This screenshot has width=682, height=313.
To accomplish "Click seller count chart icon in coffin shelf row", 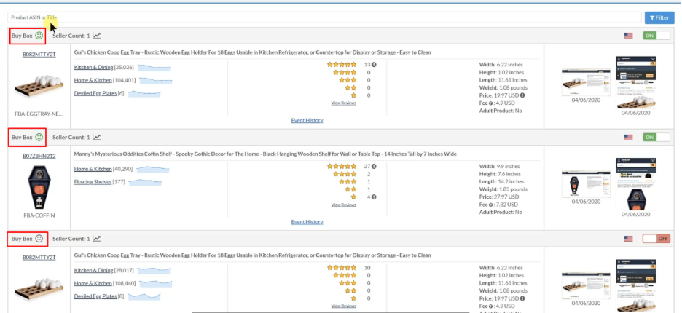I will coord(96,137).
